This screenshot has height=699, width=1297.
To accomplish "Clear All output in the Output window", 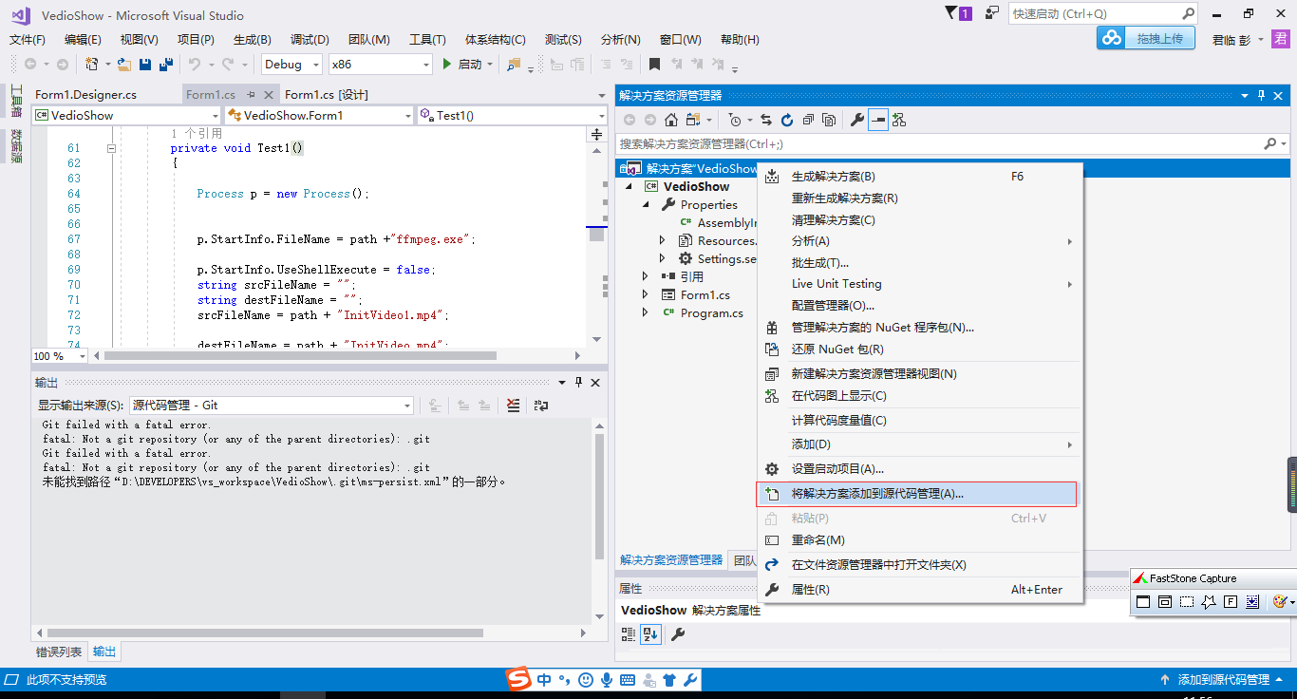I will (513, 405).
